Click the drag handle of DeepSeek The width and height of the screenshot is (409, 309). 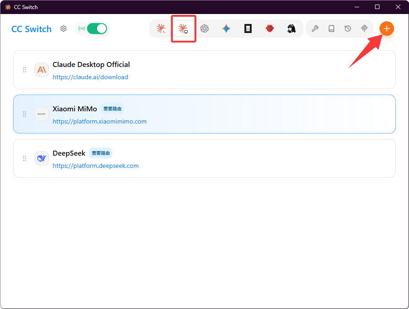(x=24, y=158)
